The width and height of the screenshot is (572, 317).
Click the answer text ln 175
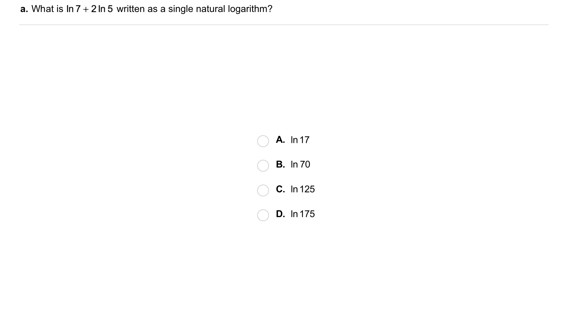coord(303,214)
